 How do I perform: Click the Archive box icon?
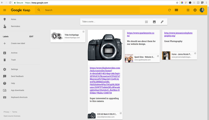[5, 53]
